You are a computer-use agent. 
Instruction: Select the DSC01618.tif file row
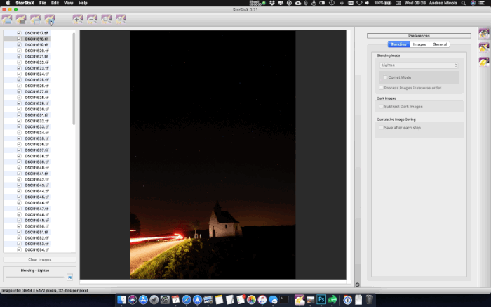click(27, 39)
